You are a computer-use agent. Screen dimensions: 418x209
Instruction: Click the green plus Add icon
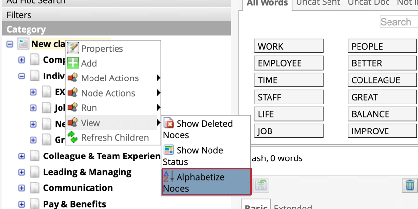coord(73,63)
